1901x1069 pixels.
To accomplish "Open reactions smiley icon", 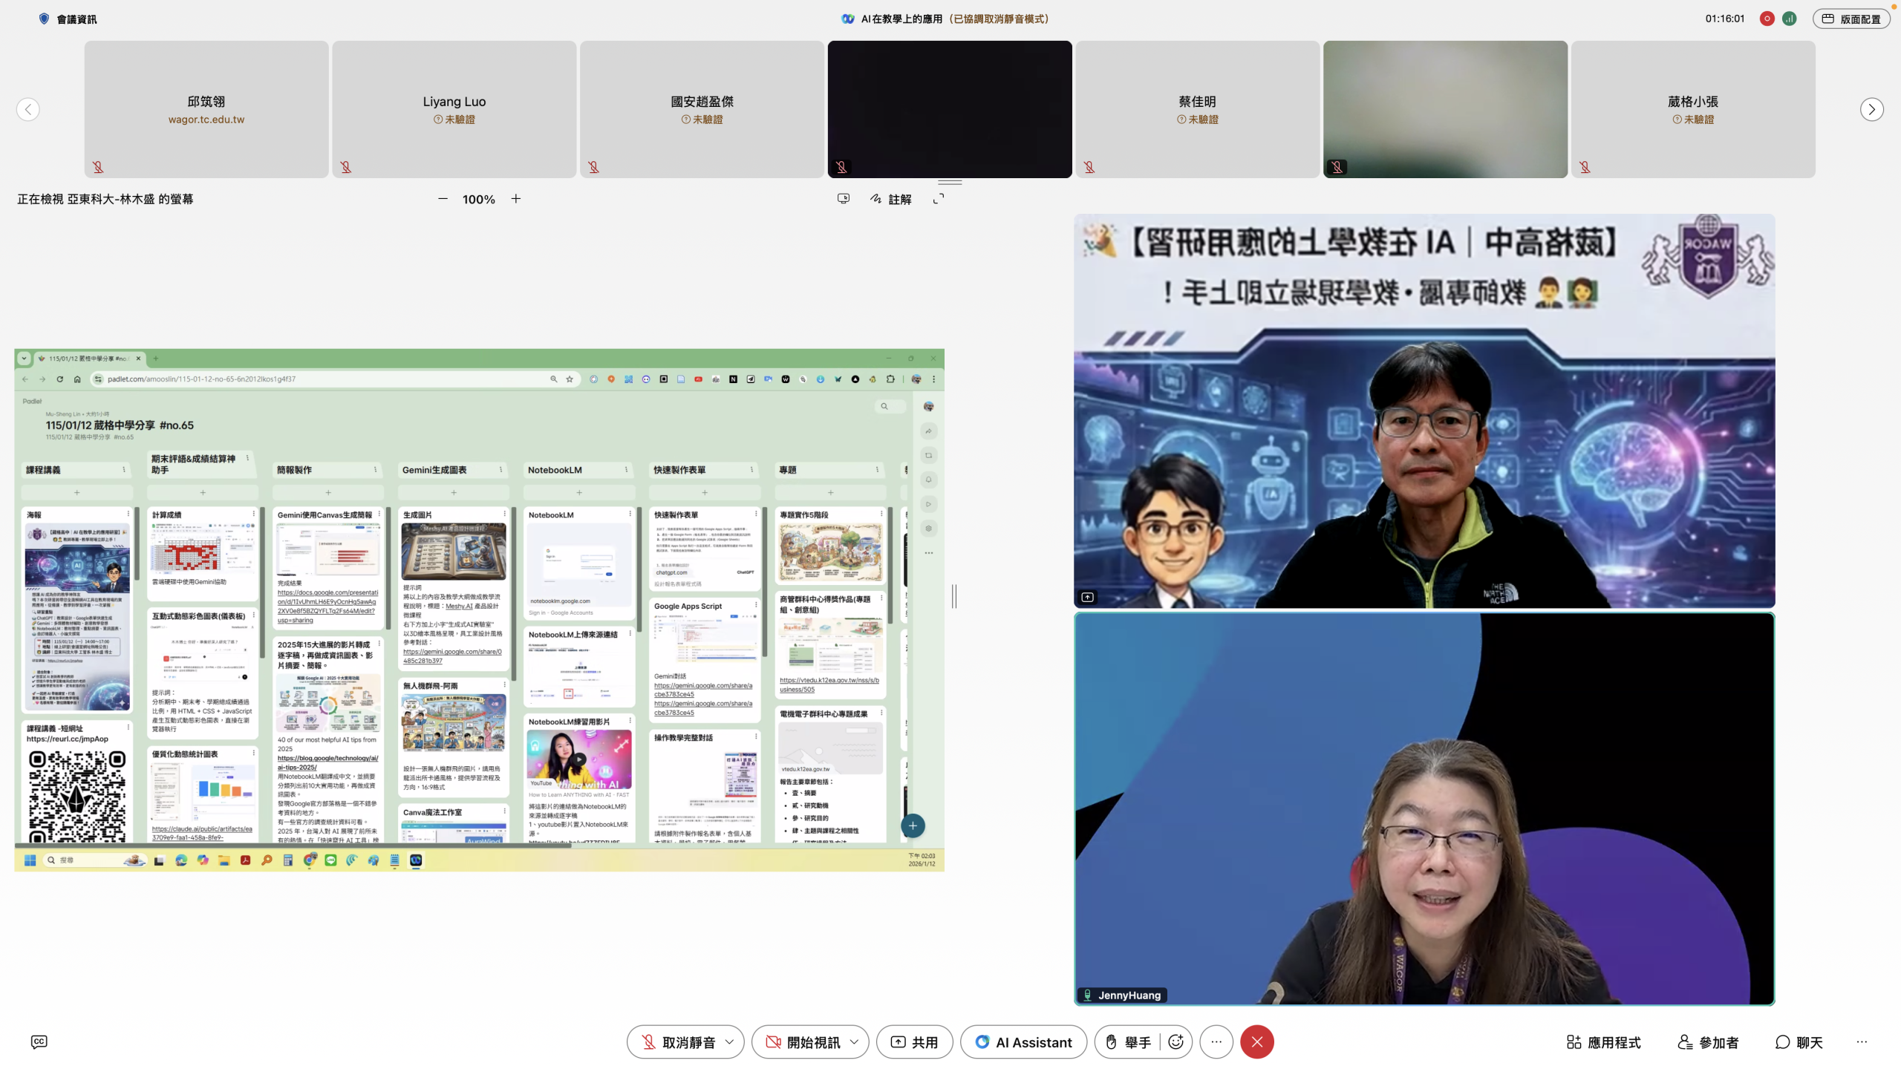I will tap(1176, 1042).
